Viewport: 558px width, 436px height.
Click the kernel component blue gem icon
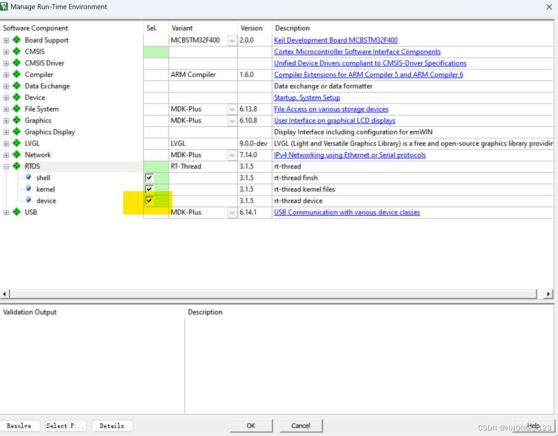pos(28,189)
